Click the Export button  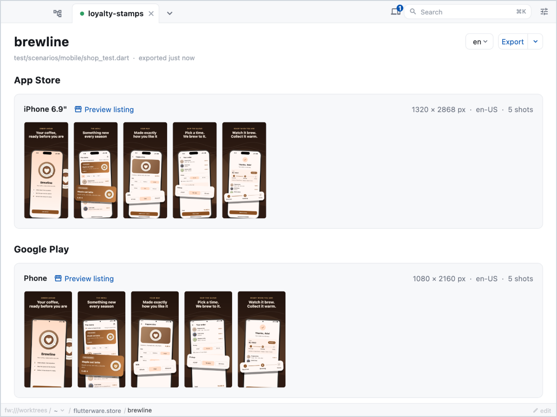click(x=512, y=42)
